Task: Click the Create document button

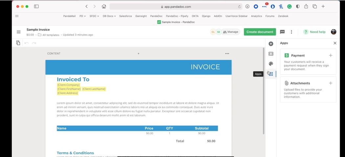Action: point(260,32)
